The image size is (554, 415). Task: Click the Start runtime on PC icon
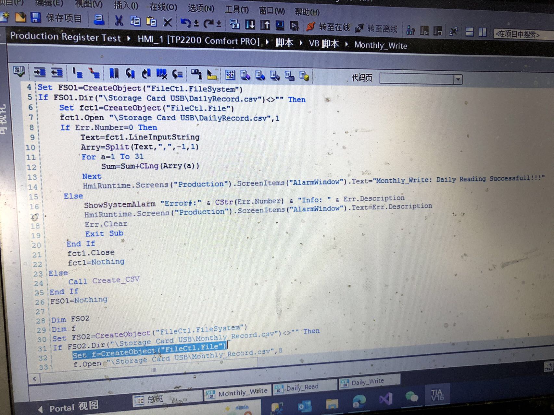coord(294,26)
